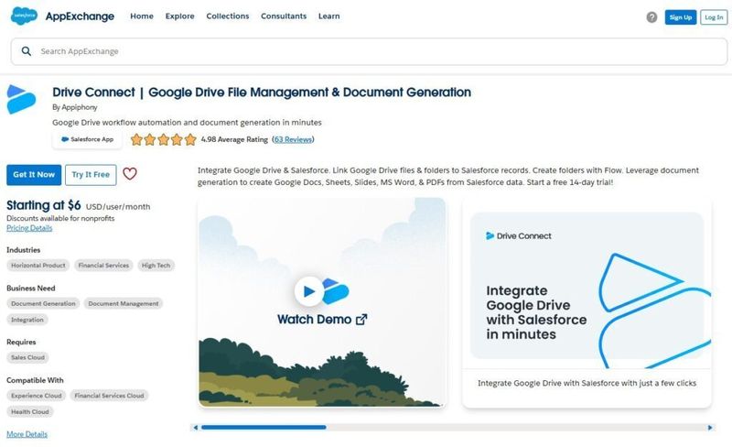Open the help question mark icon
This screenshot has width=732, height=447.
(651, 17)
